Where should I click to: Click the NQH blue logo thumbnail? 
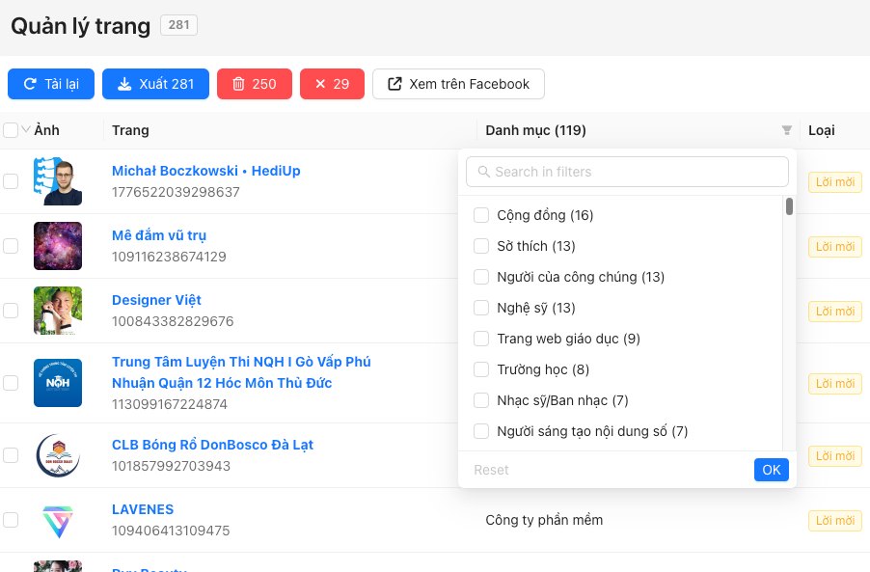58,383
